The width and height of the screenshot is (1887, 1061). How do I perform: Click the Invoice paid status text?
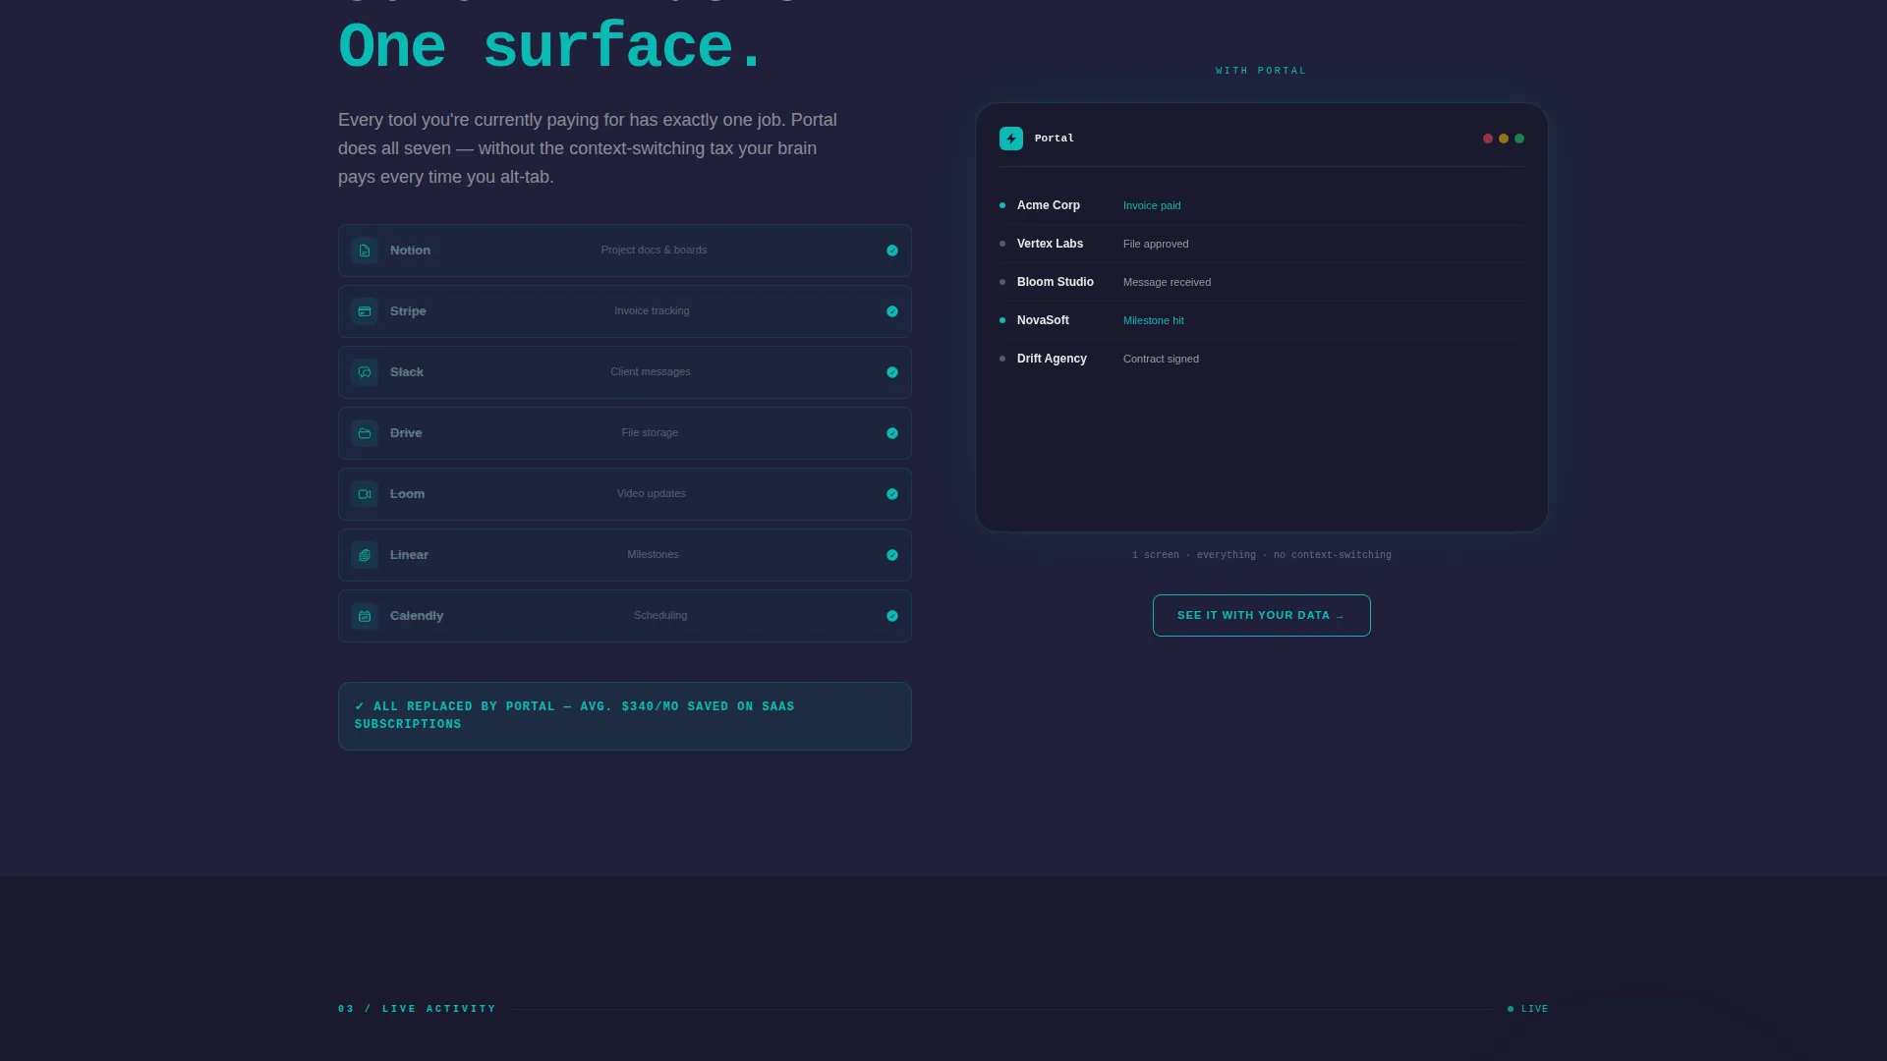[1152, 205]
